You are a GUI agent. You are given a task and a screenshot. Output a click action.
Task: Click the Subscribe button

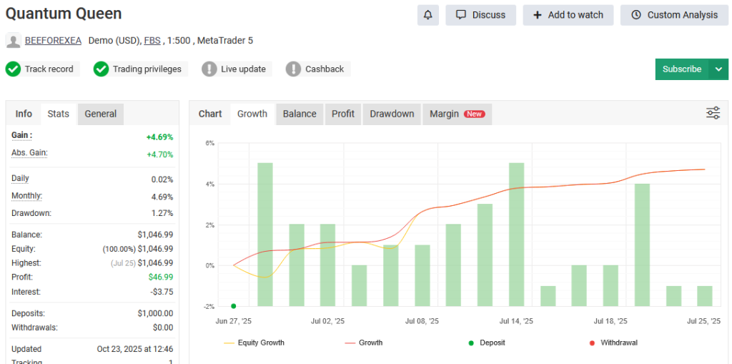pyautogui.click(x=681, y=69)
